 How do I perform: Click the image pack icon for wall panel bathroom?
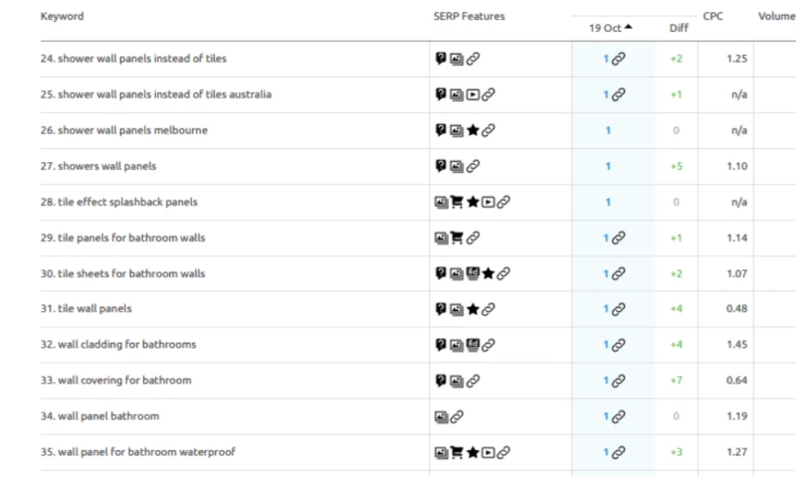(x=441, y=416)
